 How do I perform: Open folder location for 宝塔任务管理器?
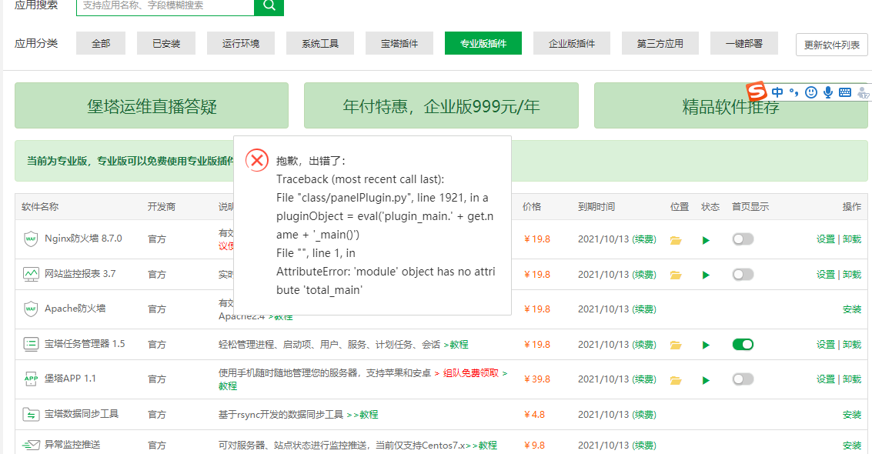coord(676,345)
